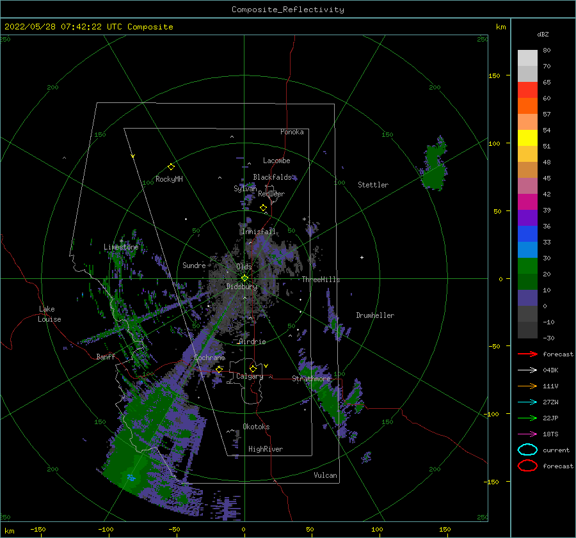Click the blue storm cell marker in southwest echo

tap(131, 477)
